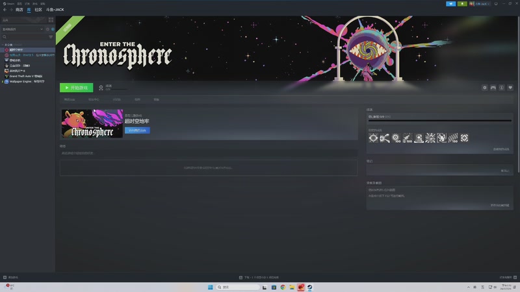Click the fifth bell-shaped achievement icon
This screenshot has height=292, width=520.
click(419, 138)
